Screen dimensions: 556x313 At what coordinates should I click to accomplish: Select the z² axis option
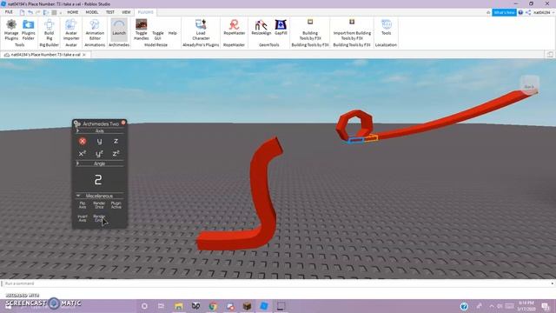[x=116, y=154]
